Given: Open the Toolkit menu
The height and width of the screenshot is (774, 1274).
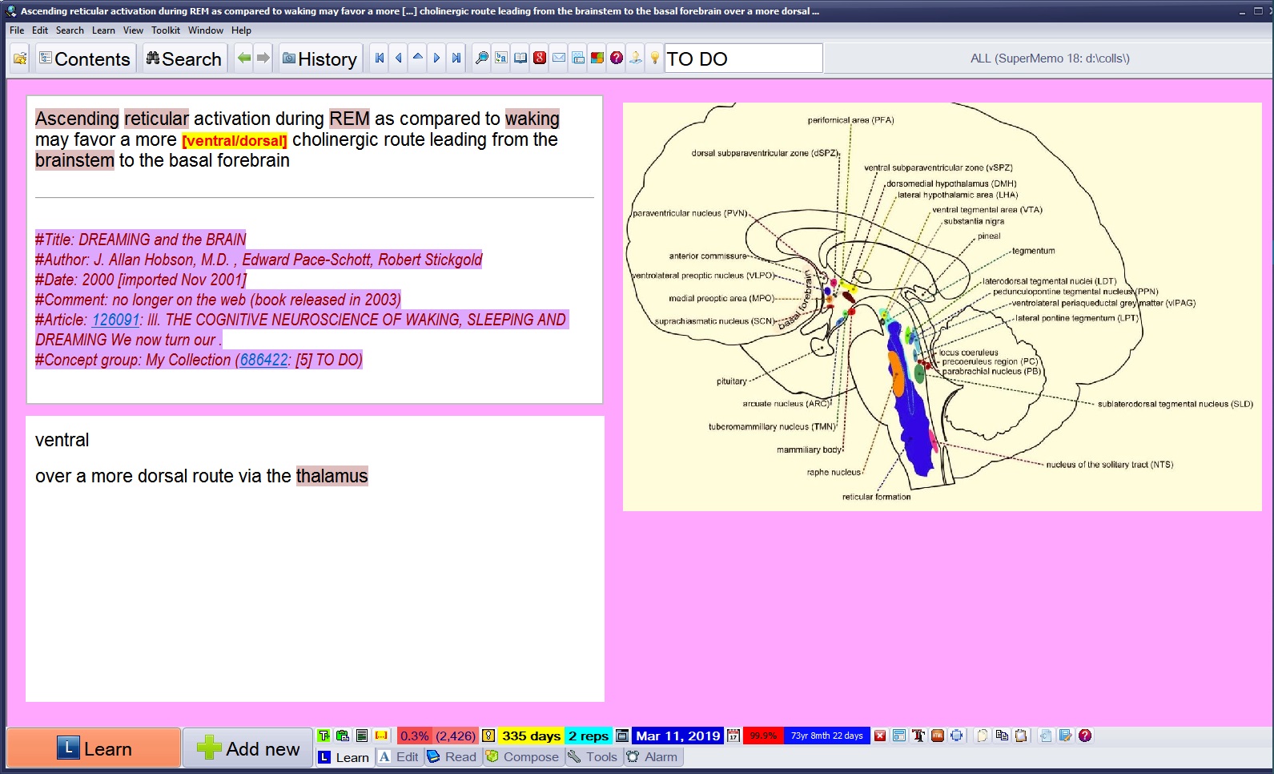Looking at the screenshot, I should [x=166, y=30].
